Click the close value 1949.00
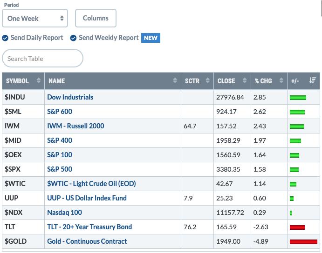 click(x=228, y=241)
